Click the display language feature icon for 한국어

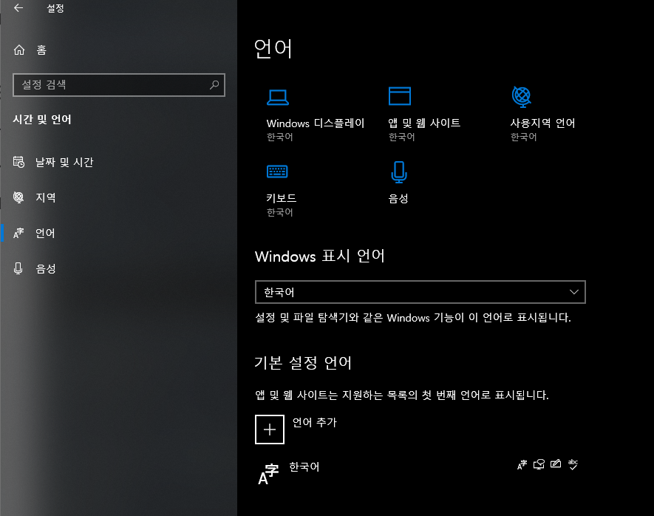(522, 465)
